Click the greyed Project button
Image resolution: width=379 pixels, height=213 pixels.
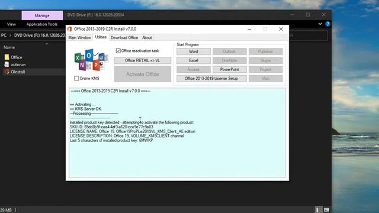(x=266, y=69)
